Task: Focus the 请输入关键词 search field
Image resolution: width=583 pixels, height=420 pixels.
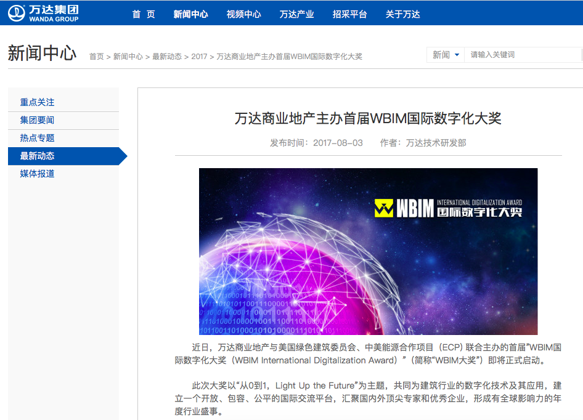Action: point(523,55)
